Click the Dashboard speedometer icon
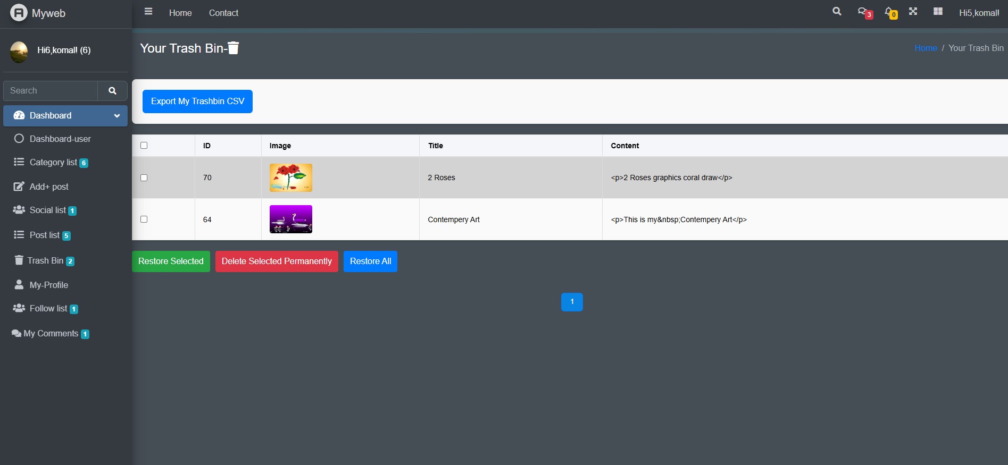 19,115
